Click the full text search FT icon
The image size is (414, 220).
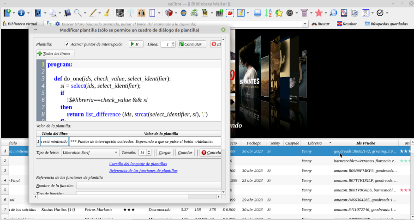tap(49, 24)
